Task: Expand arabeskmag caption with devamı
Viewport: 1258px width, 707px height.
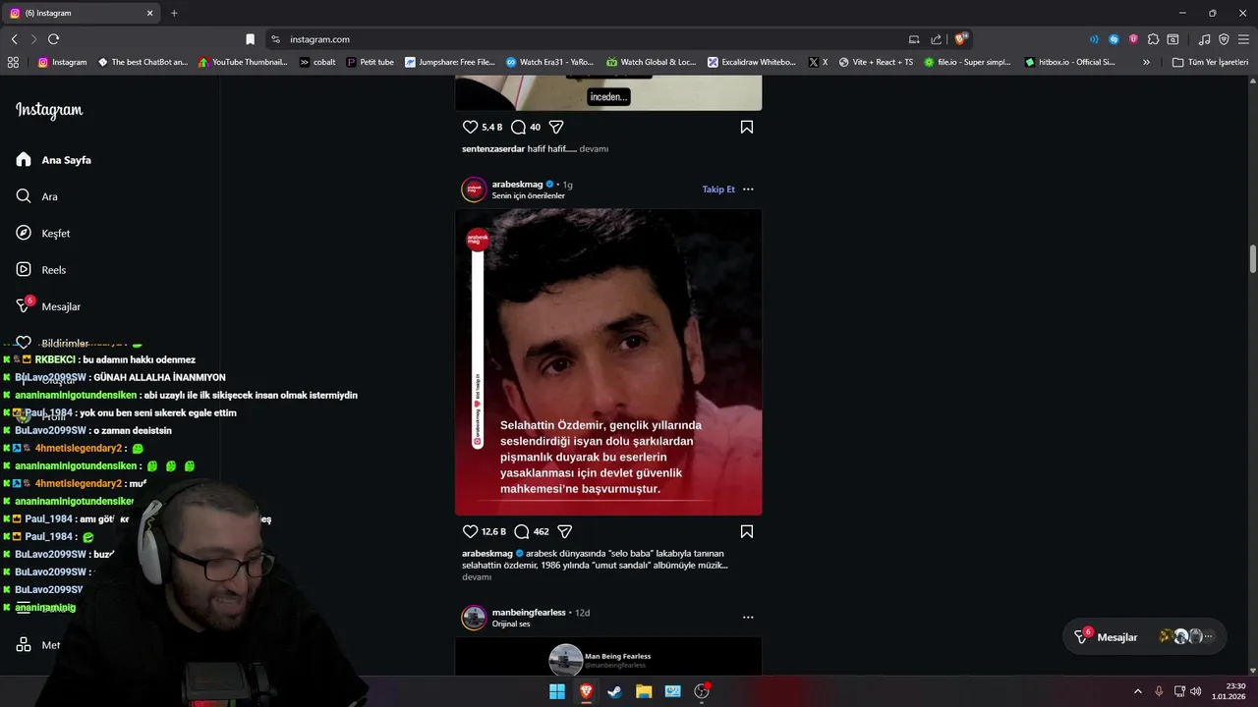Action: point(477,577)
